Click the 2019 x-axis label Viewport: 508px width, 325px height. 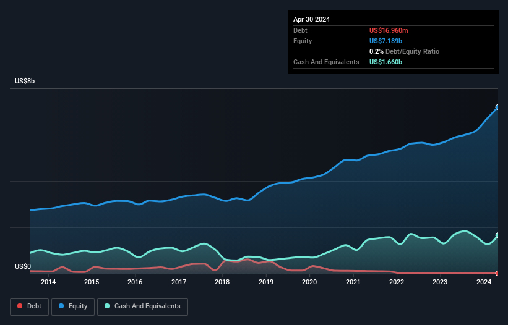tap(265, 282)
